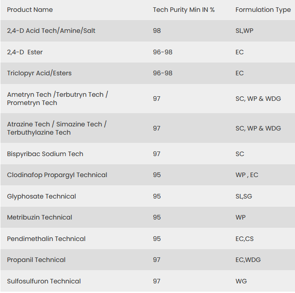Click Sulfosulfuron Technical product name
The height and width of the screenshot is (293, 295).
[44, 281]
